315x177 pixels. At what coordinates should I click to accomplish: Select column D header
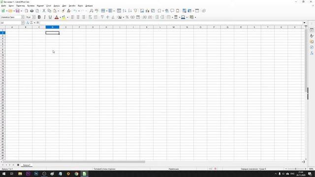pos(53,27)
